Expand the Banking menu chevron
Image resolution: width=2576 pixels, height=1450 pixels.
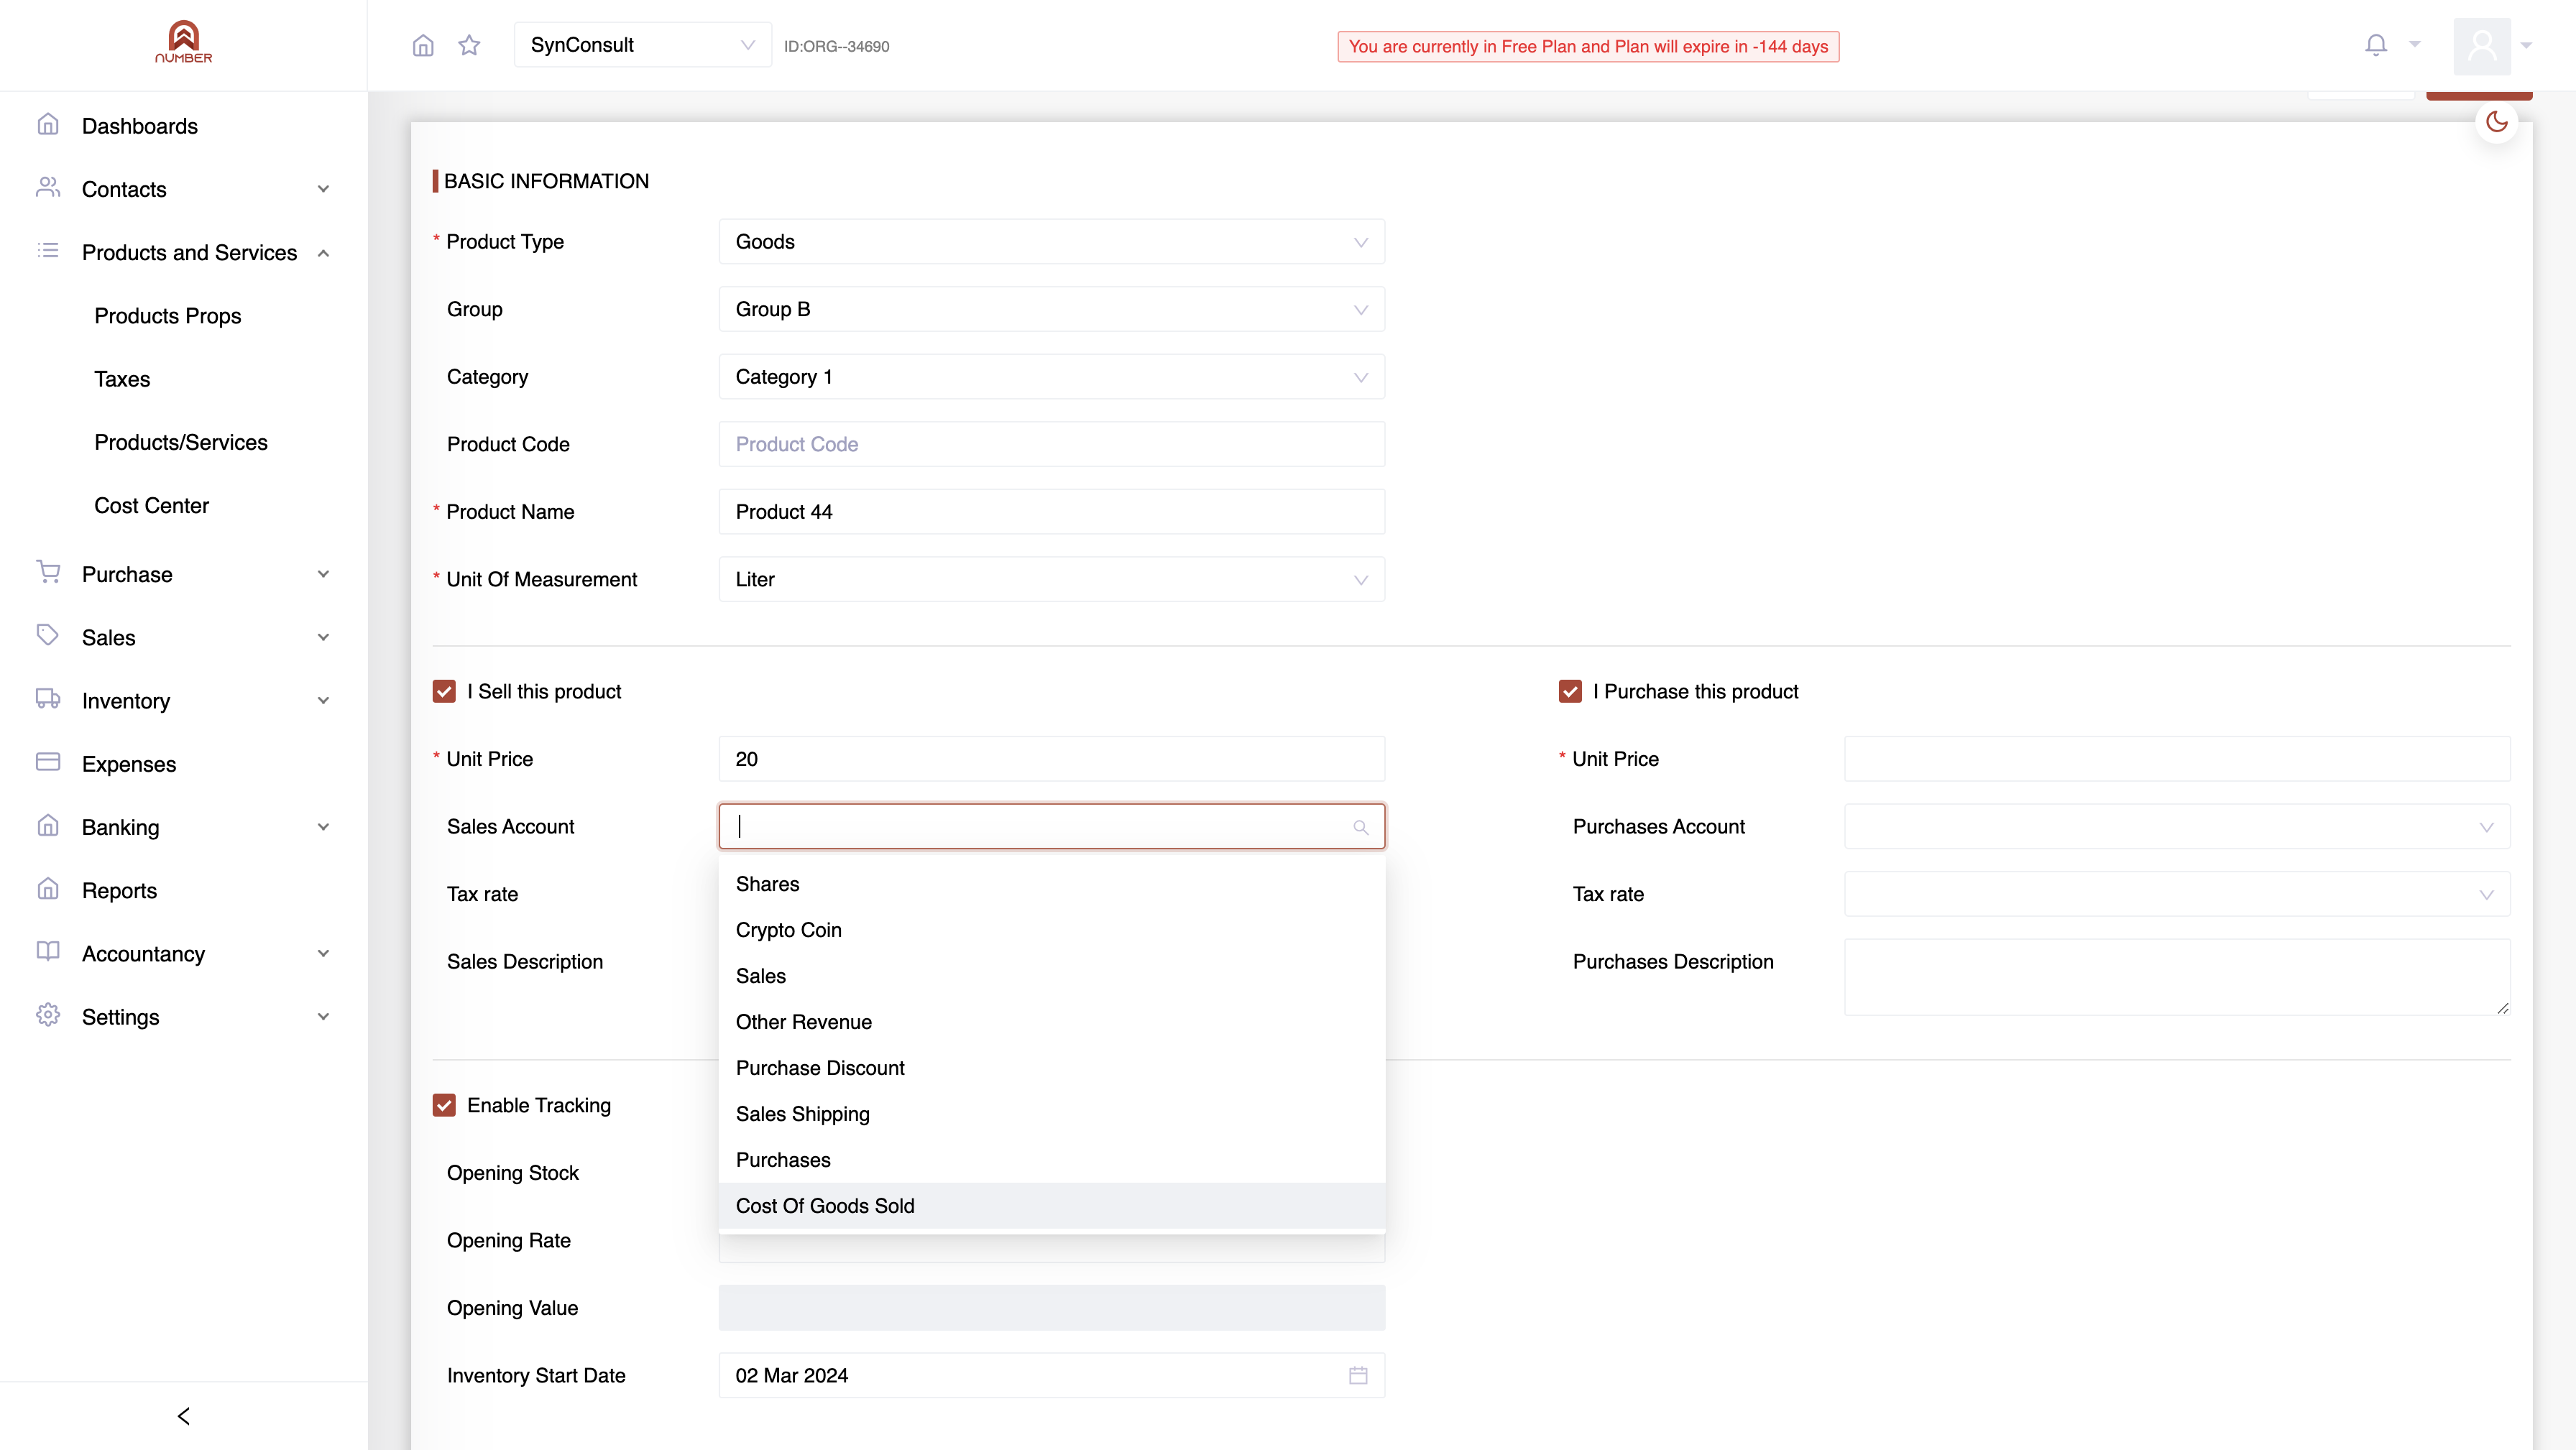pos(323,827)
